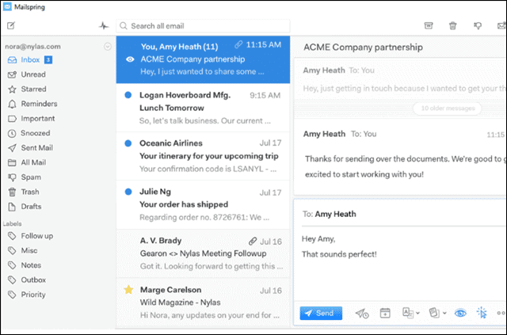Click the calendar icon in the composer toolbar

(386, 314)
